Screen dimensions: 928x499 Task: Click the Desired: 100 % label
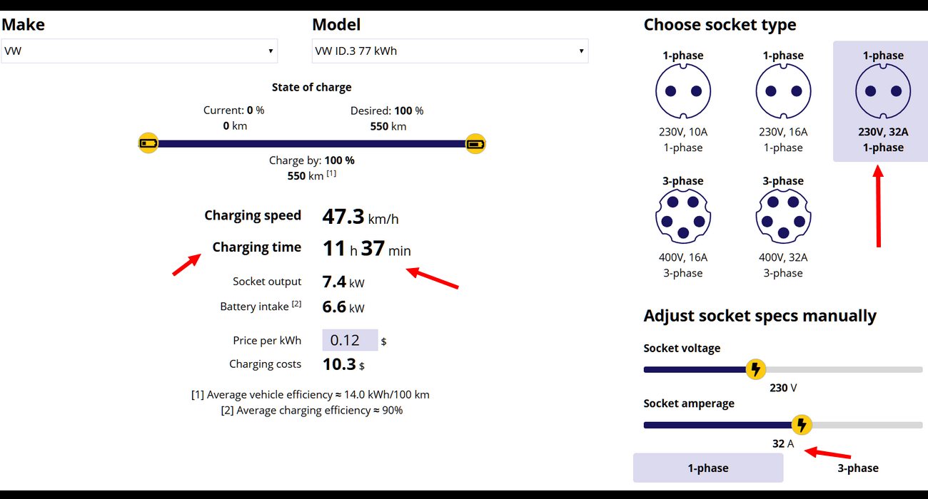point(386,110)
